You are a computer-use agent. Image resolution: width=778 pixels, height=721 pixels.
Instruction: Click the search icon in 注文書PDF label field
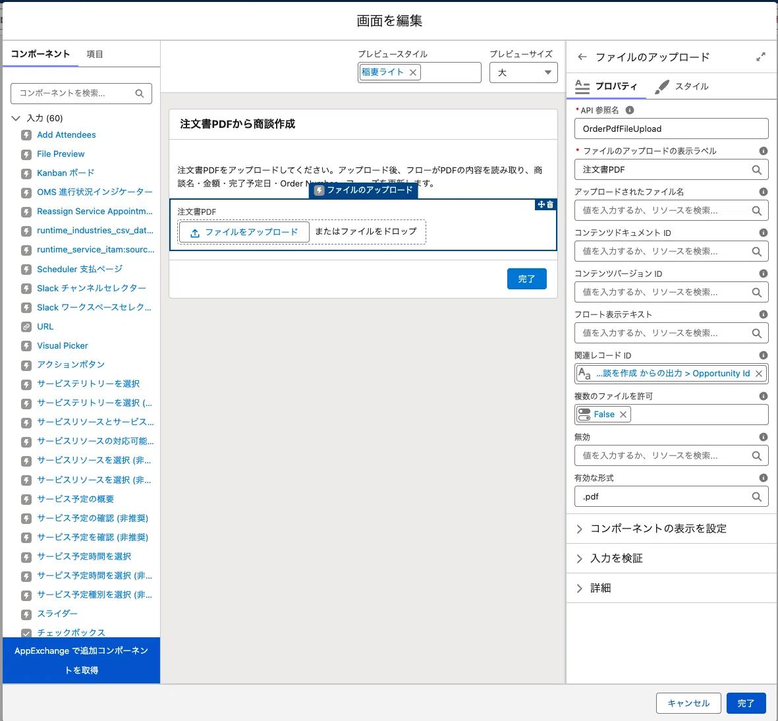[x=757, y=170]
